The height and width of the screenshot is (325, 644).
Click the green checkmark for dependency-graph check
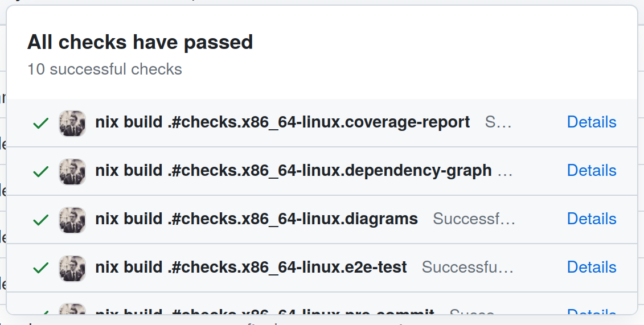(40, 171)
